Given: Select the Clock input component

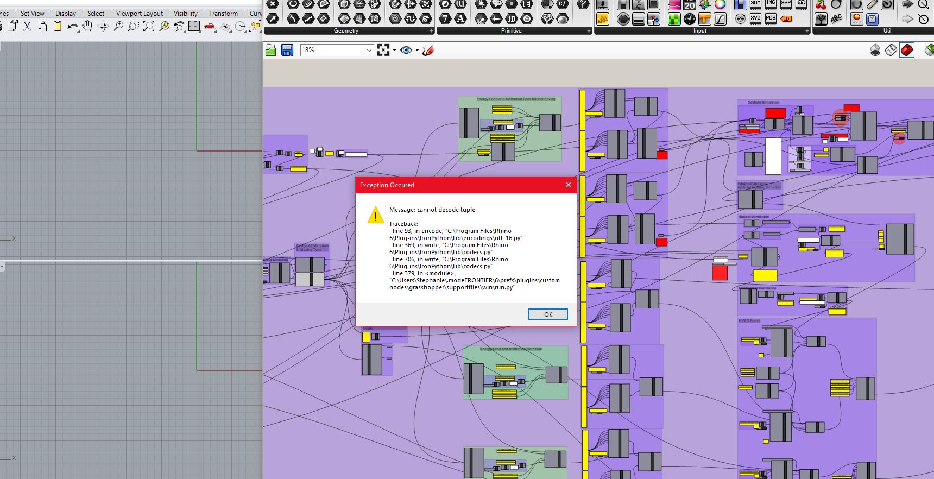Looking at the screenshot, I should pyautogui.click(x=689, y=20).
